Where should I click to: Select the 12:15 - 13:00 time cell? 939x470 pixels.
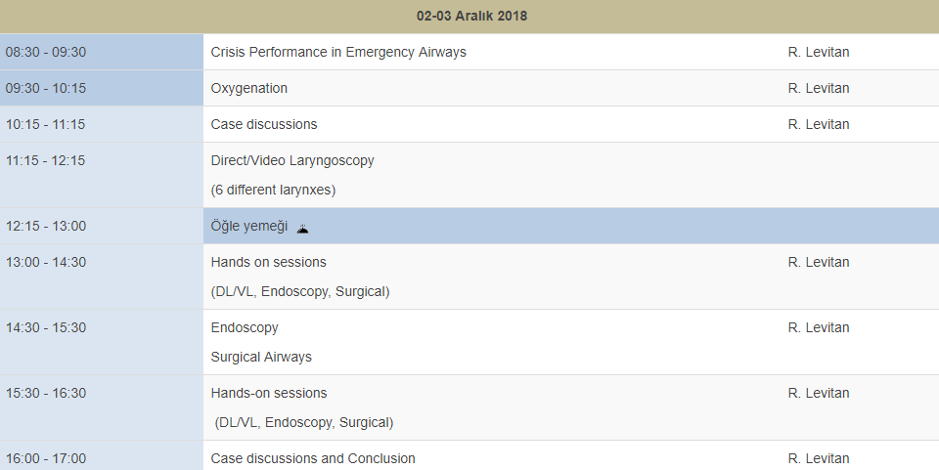[x=46, y=226]
